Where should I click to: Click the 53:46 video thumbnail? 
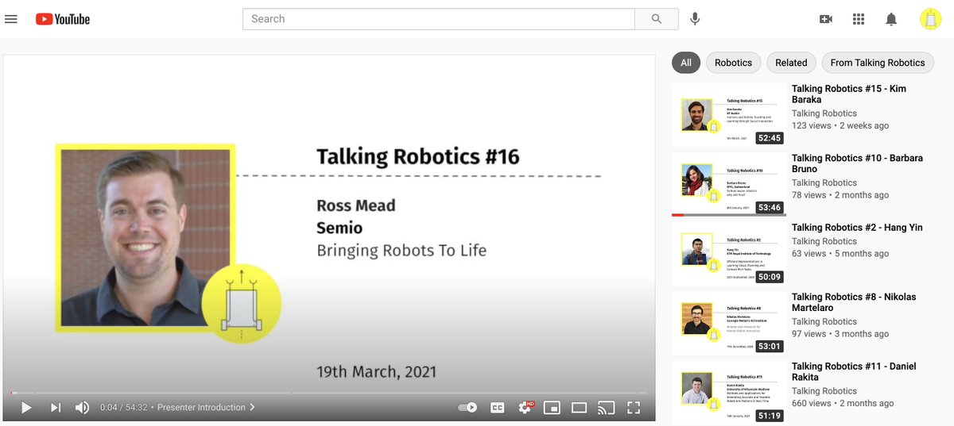pyautogui.click(x=729, y=185)
